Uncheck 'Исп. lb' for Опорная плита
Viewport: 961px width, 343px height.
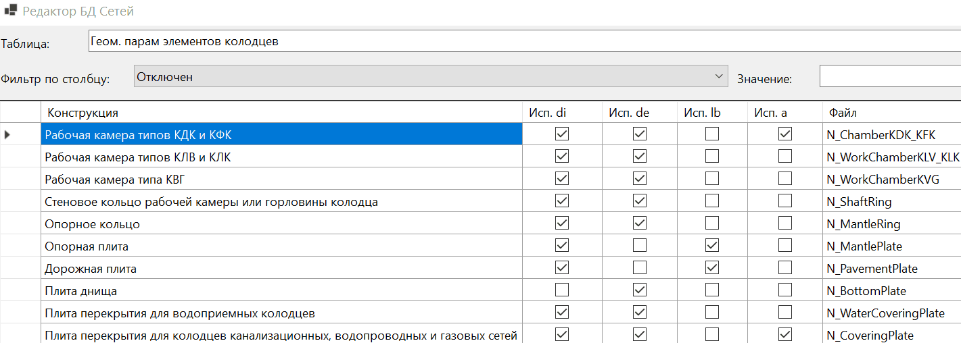712,246
